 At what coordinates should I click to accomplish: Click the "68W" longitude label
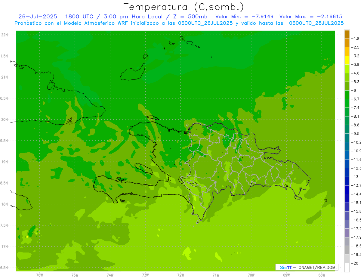[321, 275]
